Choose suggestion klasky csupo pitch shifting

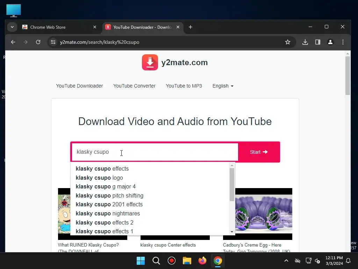coord(109,195)
